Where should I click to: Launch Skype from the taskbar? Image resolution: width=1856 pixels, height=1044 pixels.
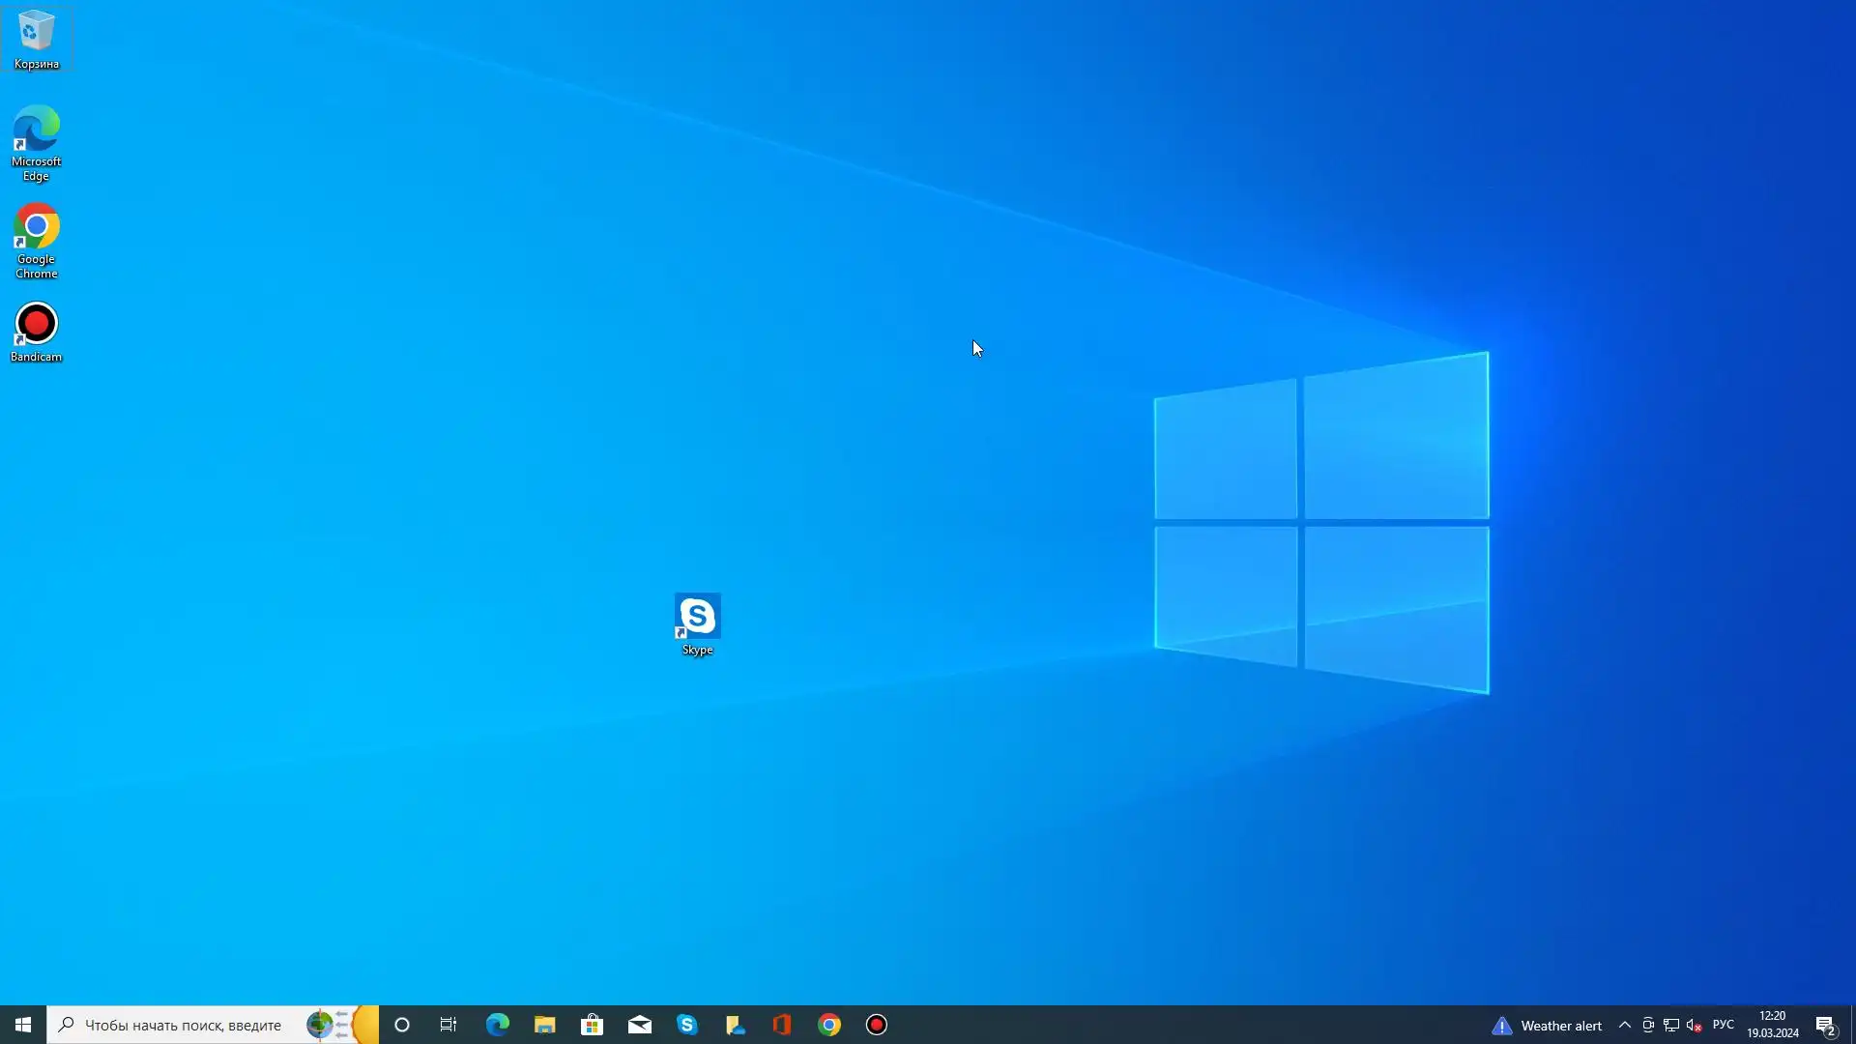pos(686,1025)
